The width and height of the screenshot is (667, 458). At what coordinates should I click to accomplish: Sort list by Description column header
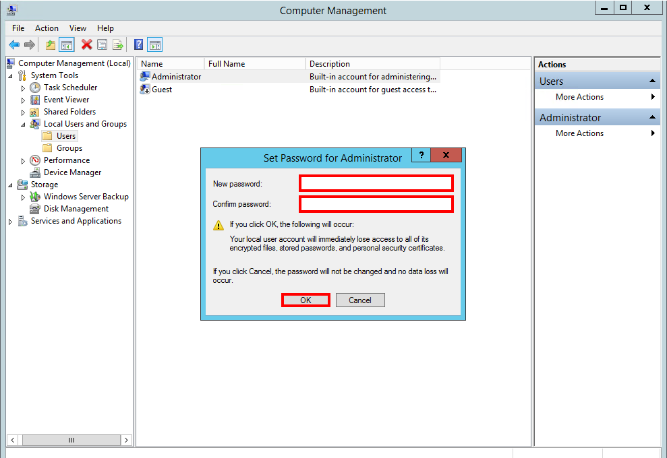click(373, 64)
